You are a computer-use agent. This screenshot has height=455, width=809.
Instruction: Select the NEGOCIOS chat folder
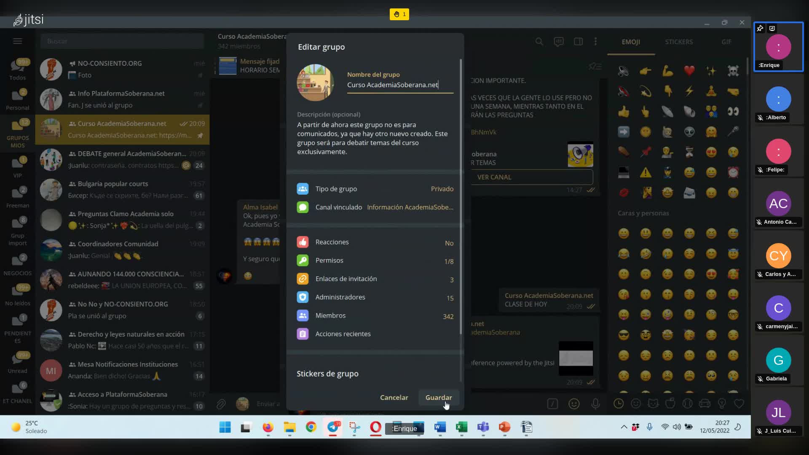[17, 265]
